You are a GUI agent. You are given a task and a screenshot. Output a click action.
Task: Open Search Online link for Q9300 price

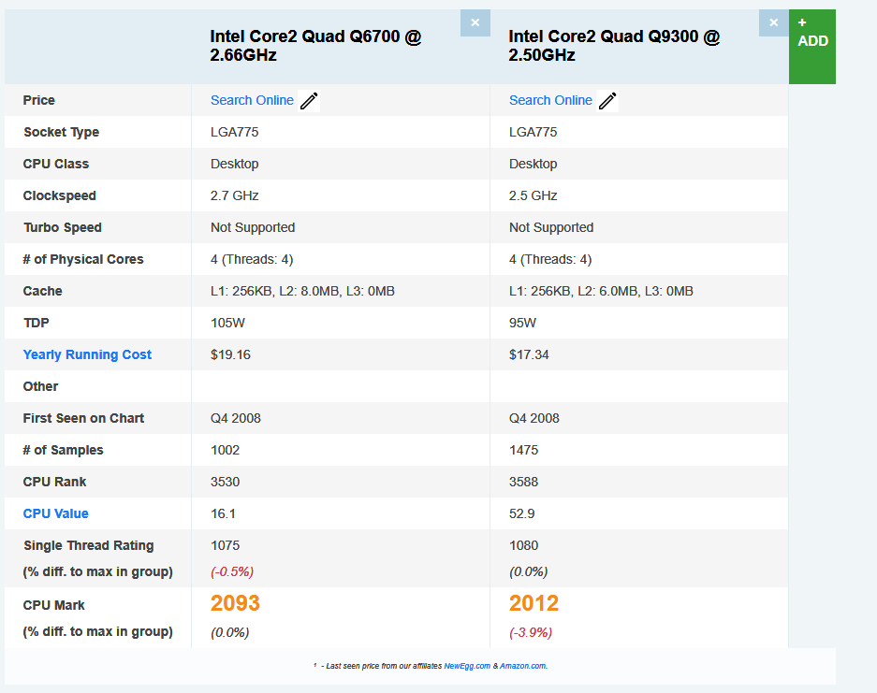(550, 100)
